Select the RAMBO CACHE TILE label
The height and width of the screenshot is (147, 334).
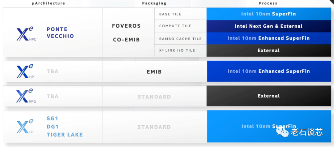click(x=180, y=39)
